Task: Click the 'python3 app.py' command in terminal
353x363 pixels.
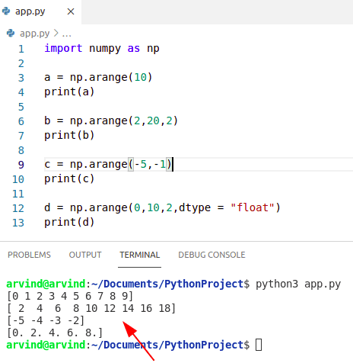Action: coord(298,284)
